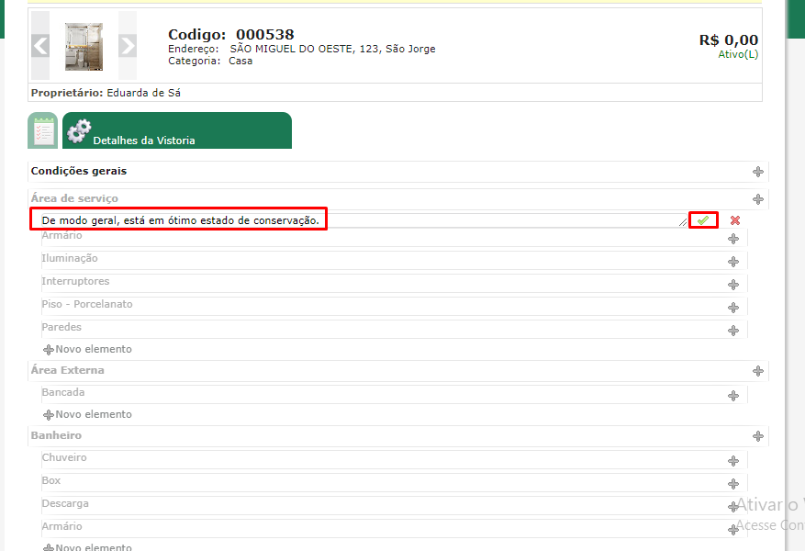Select the Piso - Porcelanato label
This screenshot has height=551, width=805.
point(87,304)
